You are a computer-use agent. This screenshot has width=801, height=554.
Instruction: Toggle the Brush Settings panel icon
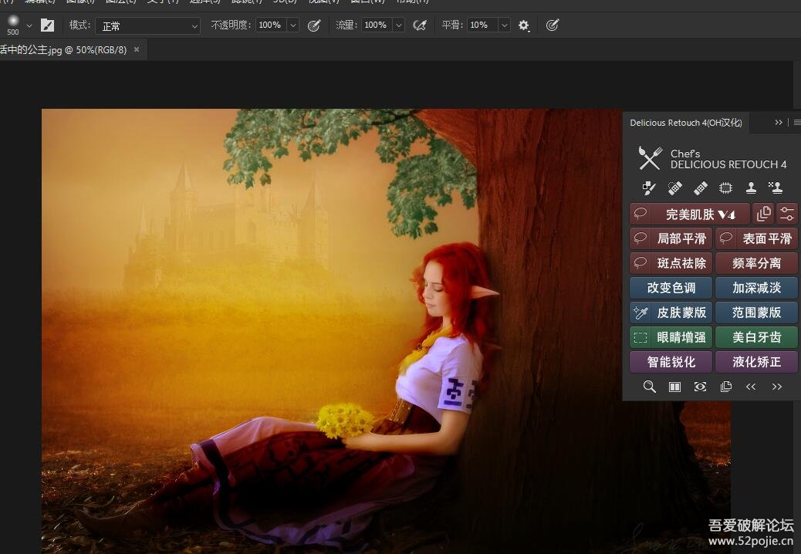(x=48, y=25)
